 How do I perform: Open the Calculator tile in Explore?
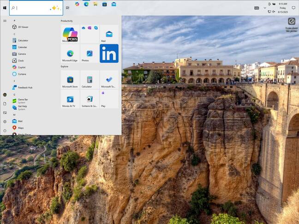coord(90,79)
